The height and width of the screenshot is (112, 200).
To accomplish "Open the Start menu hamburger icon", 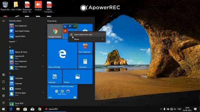I will tap(3, 21).
